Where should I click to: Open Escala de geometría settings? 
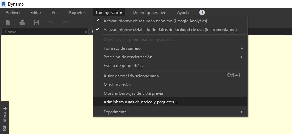point(170,66)
